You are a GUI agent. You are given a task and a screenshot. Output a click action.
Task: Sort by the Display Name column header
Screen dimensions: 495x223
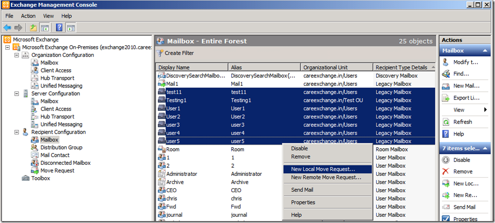pos(192,67)
